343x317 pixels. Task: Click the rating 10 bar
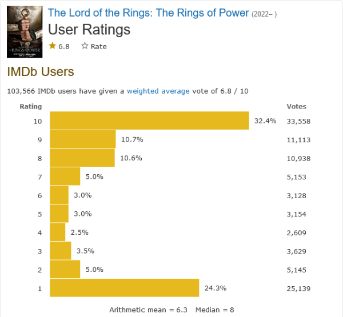[x=149, y=121]
